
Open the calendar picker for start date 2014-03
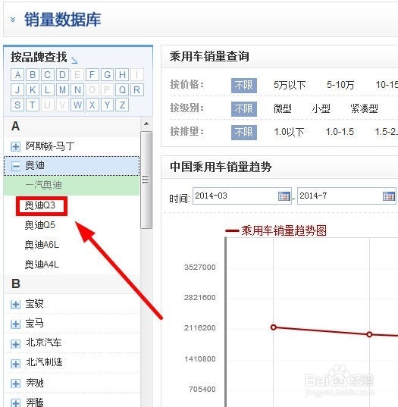tap(284, 196)
